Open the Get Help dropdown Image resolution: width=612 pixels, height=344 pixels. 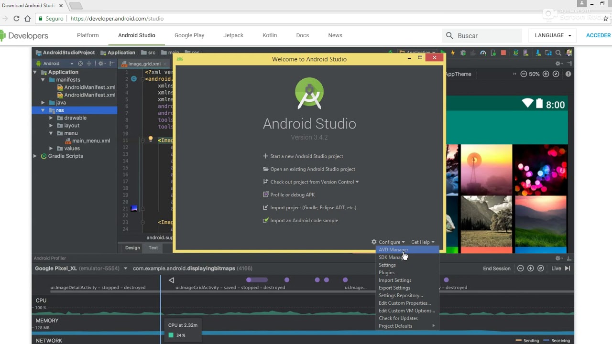(x=423, y=242)
